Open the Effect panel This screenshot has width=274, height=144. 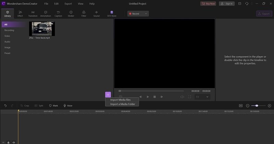click(x=20, y=14)
